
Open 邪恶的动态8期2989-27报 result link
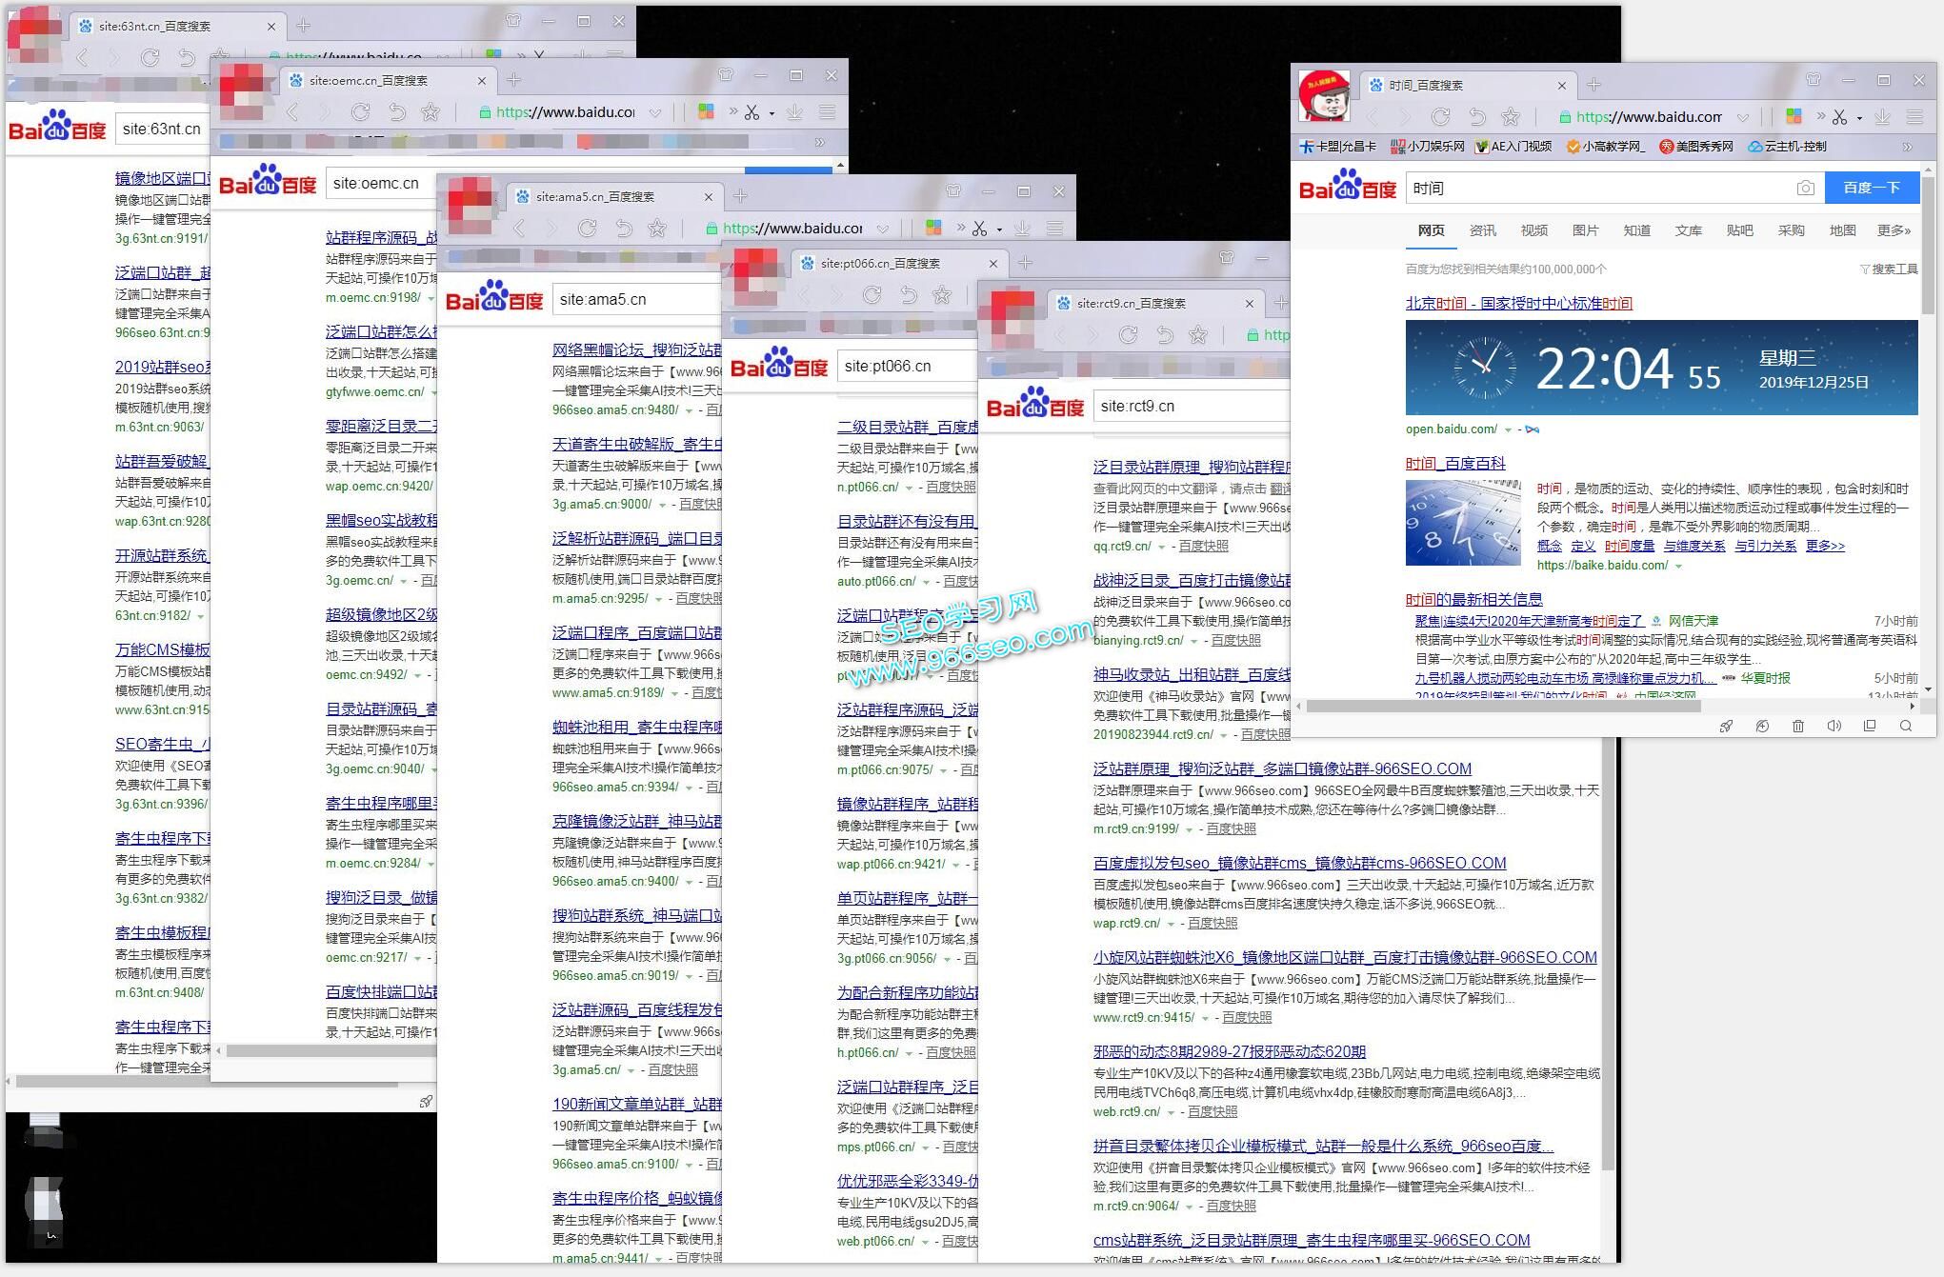(x=1230, y=1051)
